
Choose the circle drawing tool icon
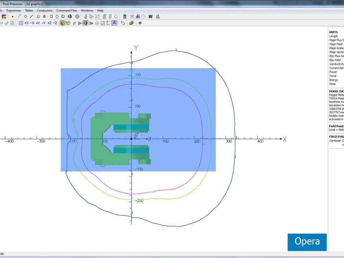click(x=25, y=17)
